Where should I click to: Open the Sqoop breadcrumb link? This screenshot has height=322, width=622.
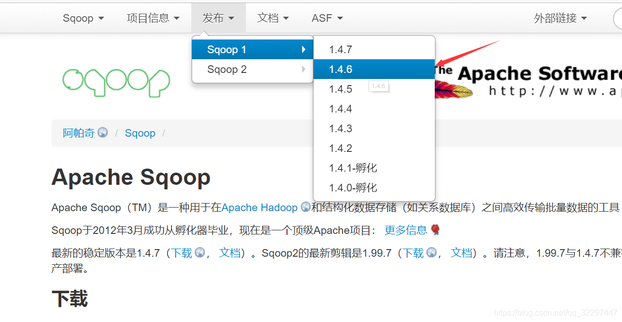pyautogui.click(x=140, y=133)
